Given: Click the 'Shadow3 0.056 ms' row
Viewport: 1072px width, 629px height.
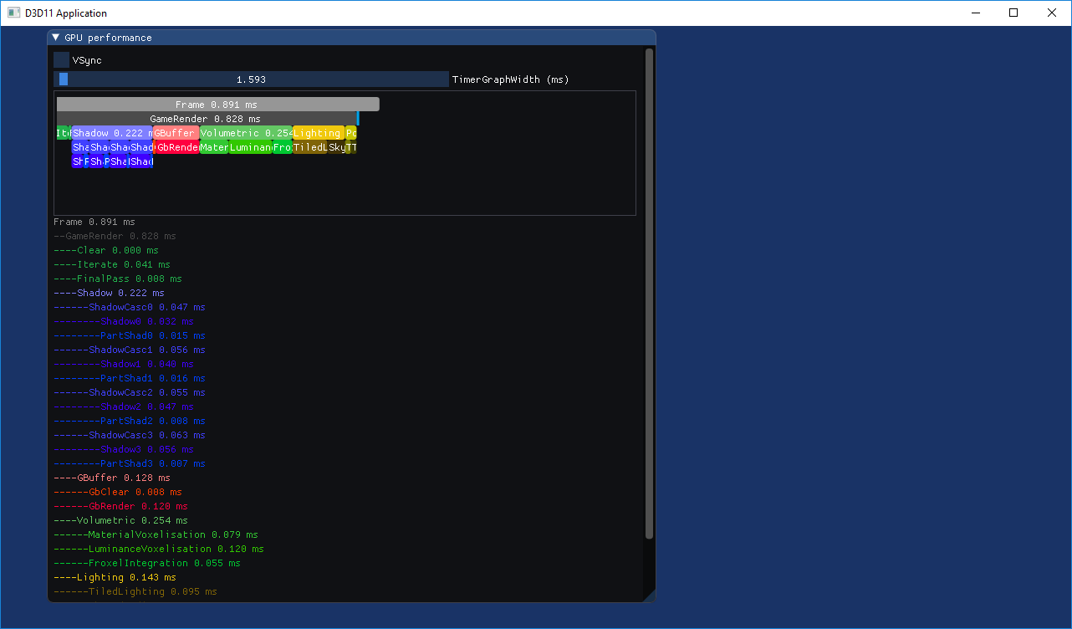Looking at the screenshot, I should [x=124, y=449].
